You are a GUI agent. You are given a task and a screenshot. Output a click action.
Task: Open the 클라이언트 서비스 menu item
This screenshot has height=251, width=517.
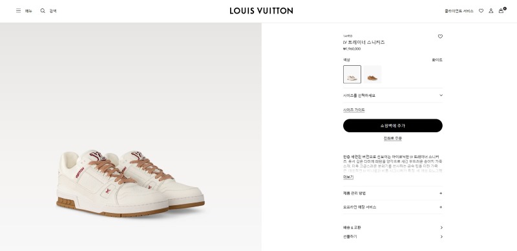[x=459, y=11]
